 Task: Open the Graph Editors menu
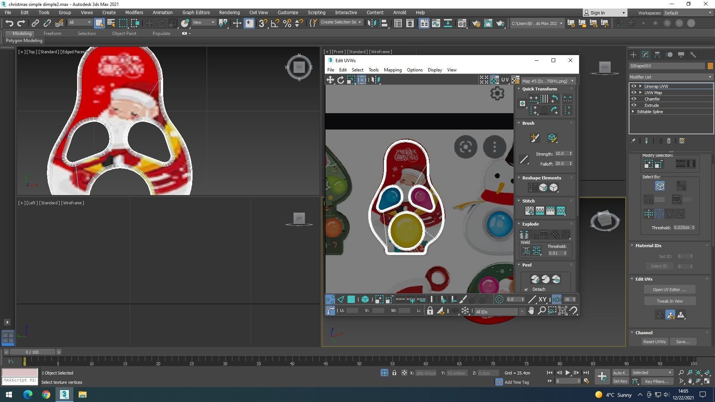(196, 12)
